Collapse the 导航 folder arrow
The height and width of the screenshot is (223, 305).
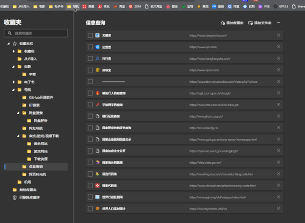[13, 90]
